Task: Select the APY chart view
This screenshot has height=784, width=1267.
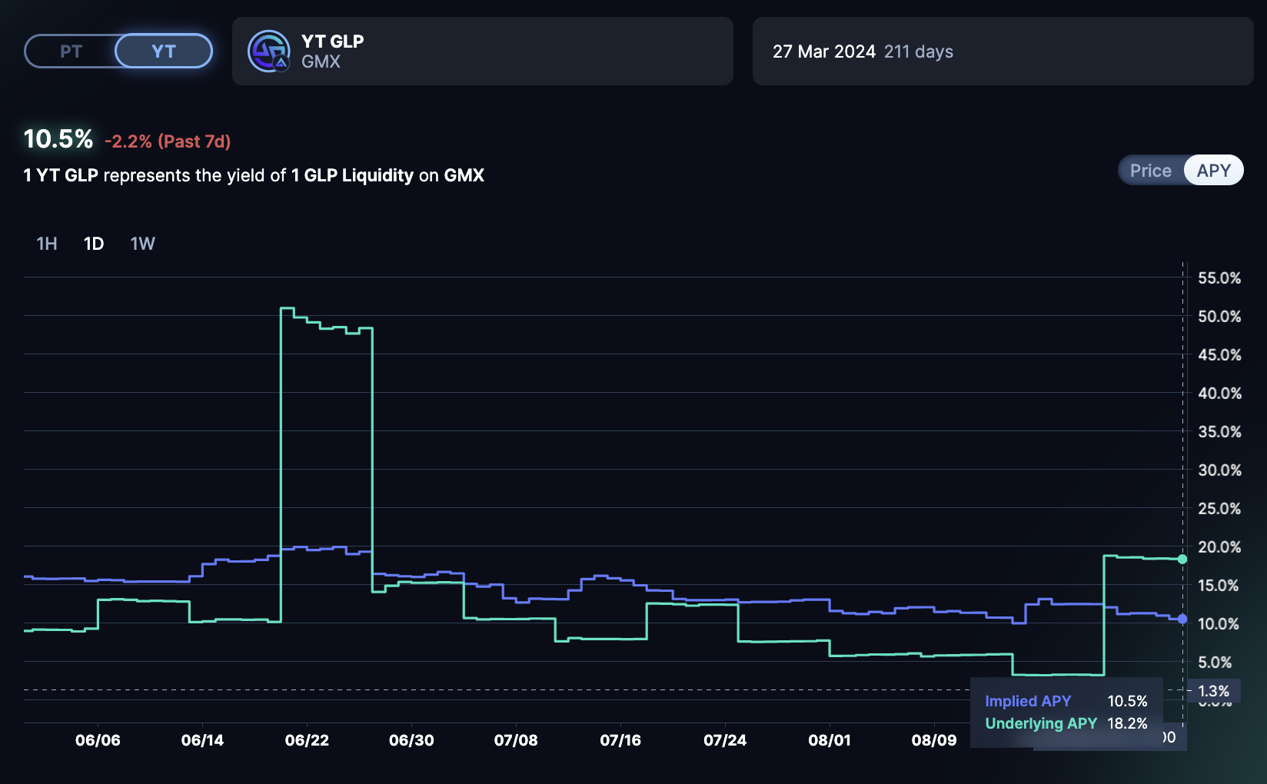Action: point(1213,171)
